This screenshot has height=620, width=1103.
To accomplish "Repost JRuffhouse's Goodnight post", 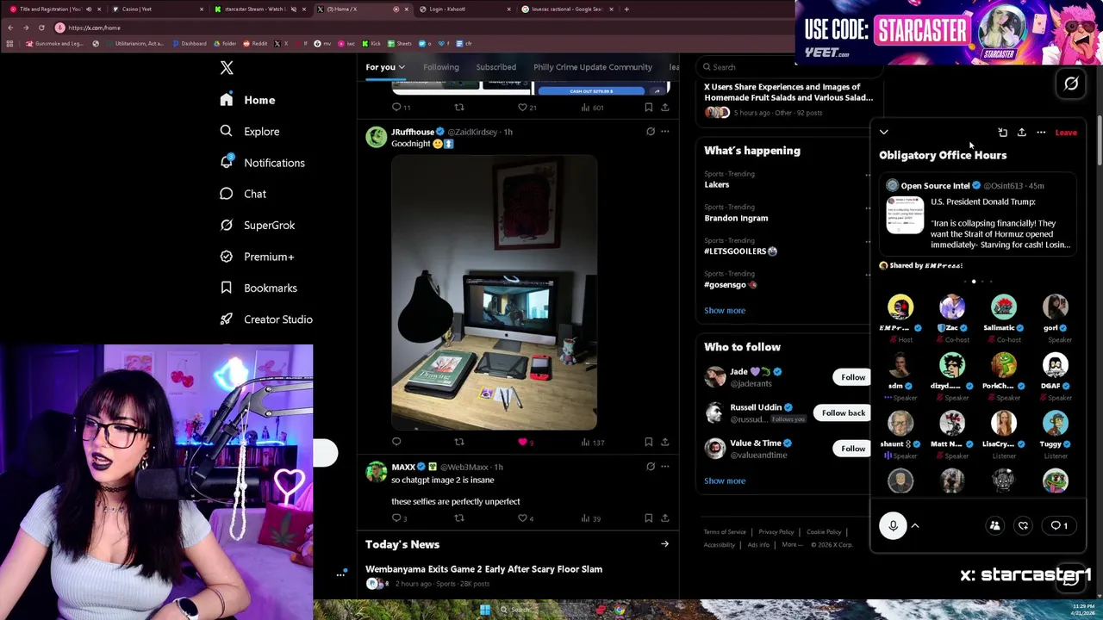I will click(459, 442).
